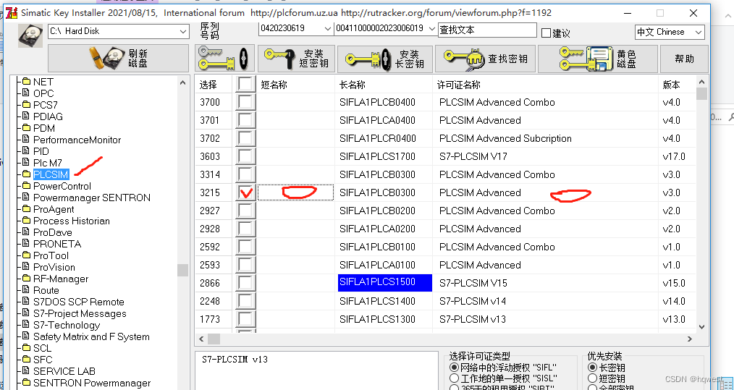This screenshot has width=734, height=390.
Task: Click hard disk drive icon
Action: (30, 35)
